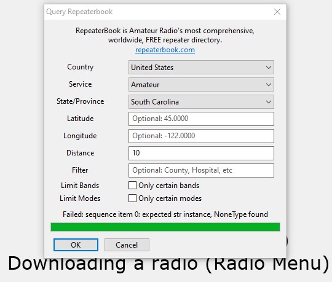This screenshot has height=282, width=332.
Task: Click the OK button
Action: point(76,245)
